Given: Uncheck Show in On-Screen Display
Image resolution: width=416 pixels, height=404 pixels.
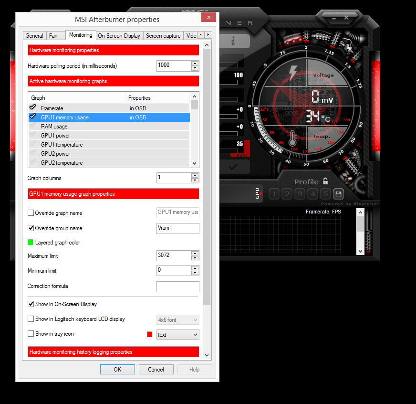Looking at the screenshot, I should [31, 304].
